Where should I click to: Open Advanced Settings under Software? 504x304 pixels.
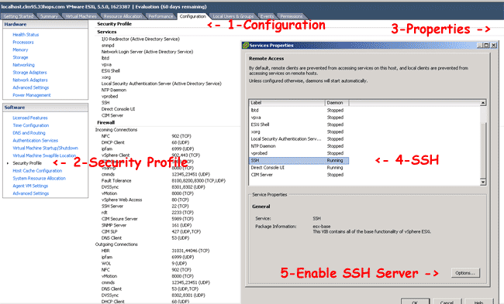(31, 193)
